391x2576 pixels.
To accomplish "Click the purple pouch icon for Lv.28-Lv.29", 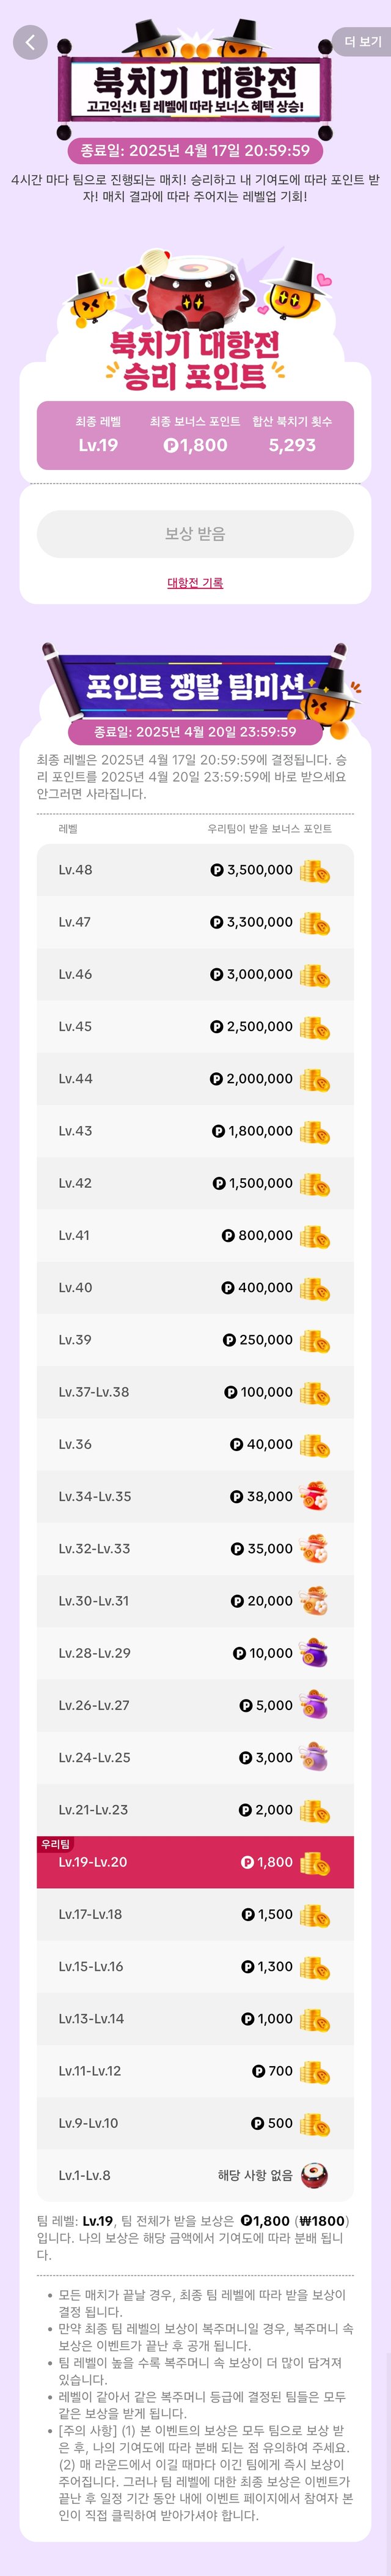I will [x=315, y=1653].
